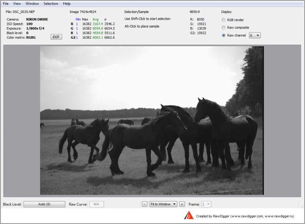The width and height of the screenshot is (305, 224).
Task: Zoom out with the minus button
Action: click(x=144, y=204)
